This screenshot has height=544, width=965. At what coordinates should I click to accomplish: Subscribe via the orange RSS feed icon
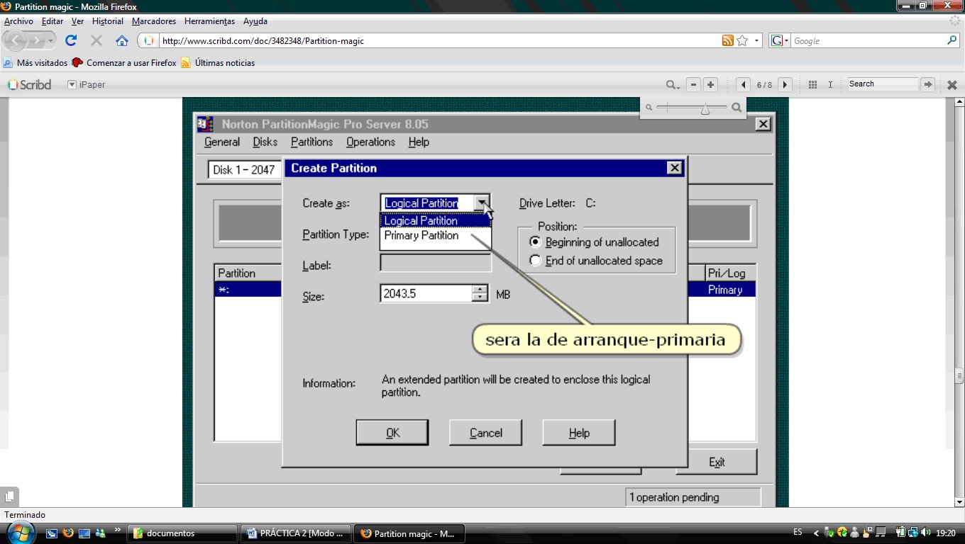click(727, 40)
